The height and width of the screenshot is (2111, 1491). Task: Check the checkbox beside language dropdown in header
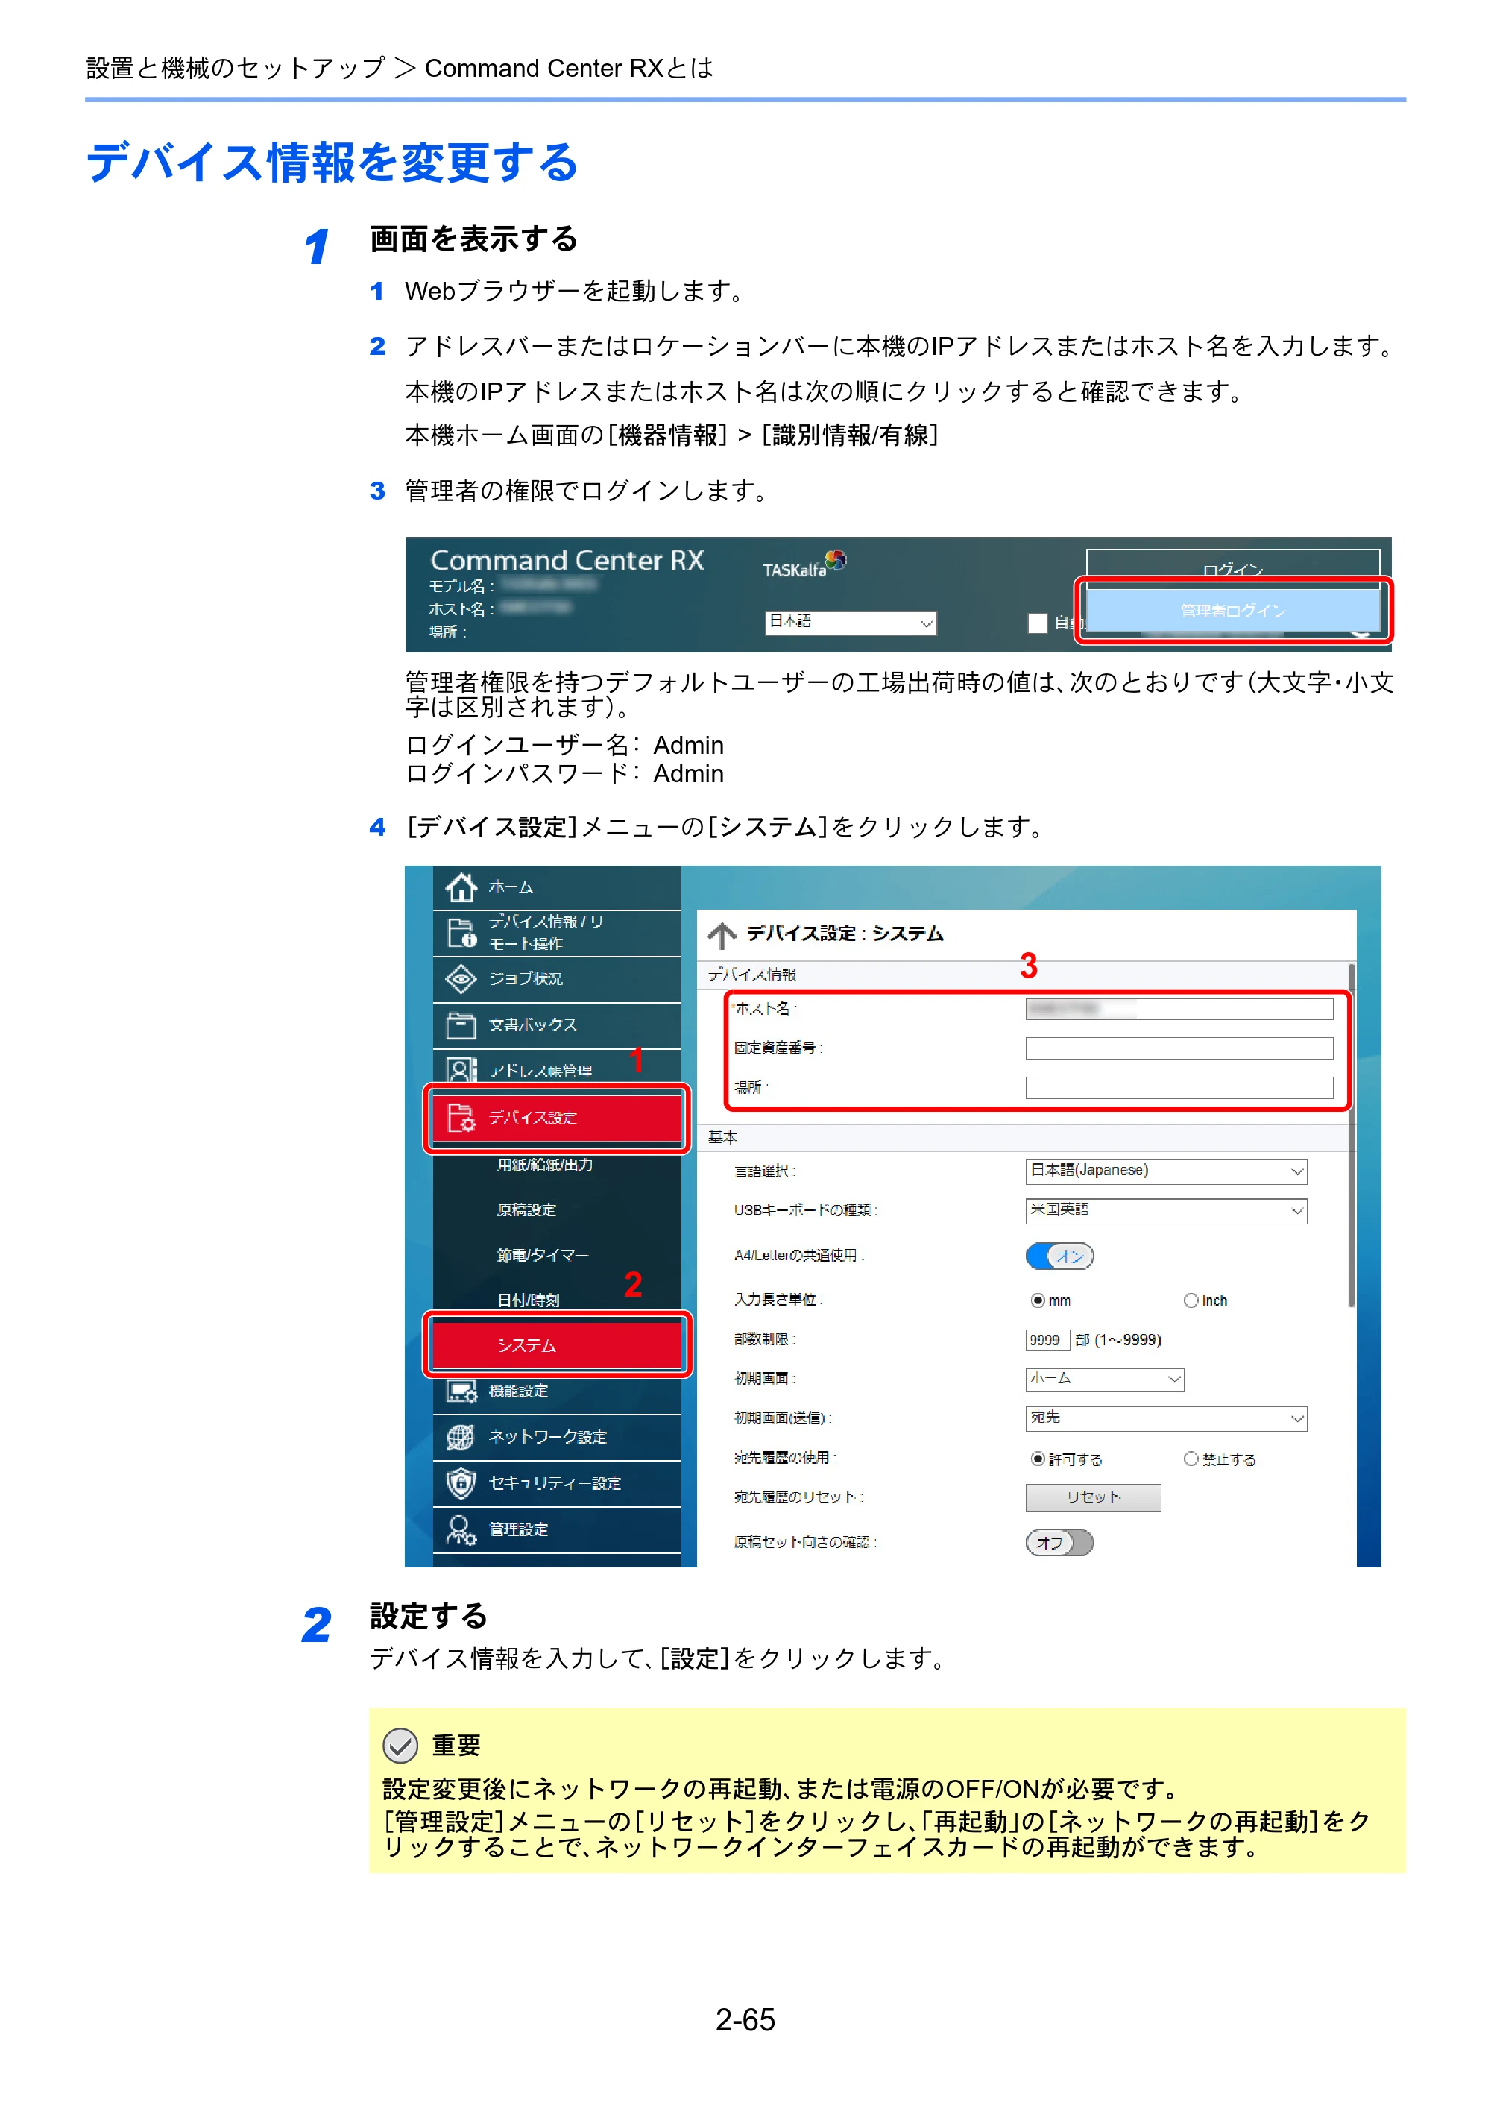pos(1038,623)
